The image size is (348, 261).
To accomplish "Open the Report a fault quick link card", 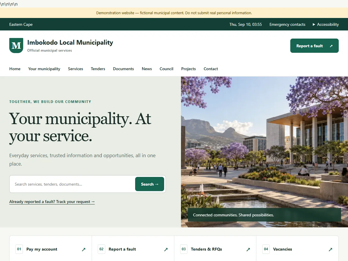I will [x=133, y=249].
